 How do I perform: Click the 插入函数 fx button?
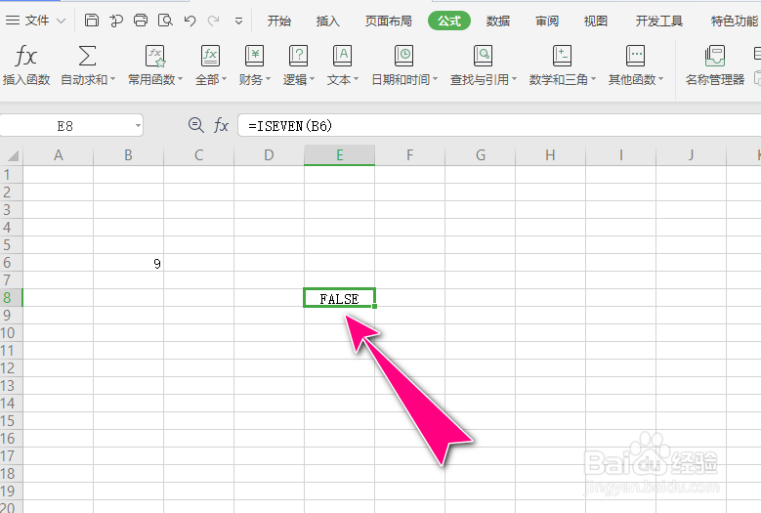[26, 65]
